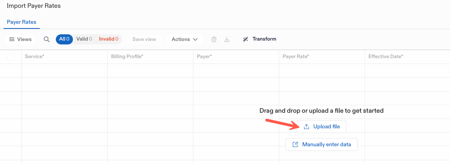Click the search magnifier icon
This screenshot has height=163, width=450.
pos(46,39)
